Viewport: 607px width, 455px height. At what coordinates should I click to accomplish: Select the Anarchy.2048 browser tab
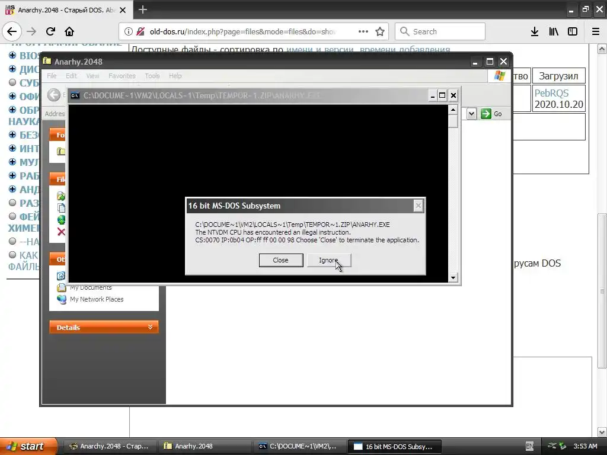tap(66, 10)
